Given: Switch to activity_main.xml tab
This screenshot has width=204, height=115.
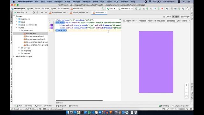Looking at the screenshot, I should click(58, 12).
